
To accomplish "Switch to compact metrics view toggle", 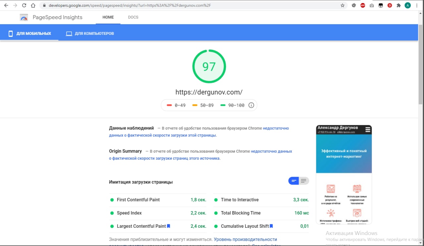I will (x=293, y=181).
